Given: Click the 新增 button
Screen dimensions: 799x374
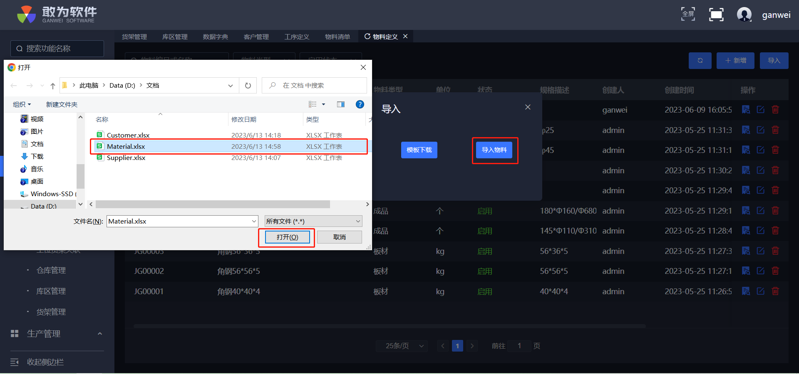Looking at the screenshot, I should click(x=736, y=61).
